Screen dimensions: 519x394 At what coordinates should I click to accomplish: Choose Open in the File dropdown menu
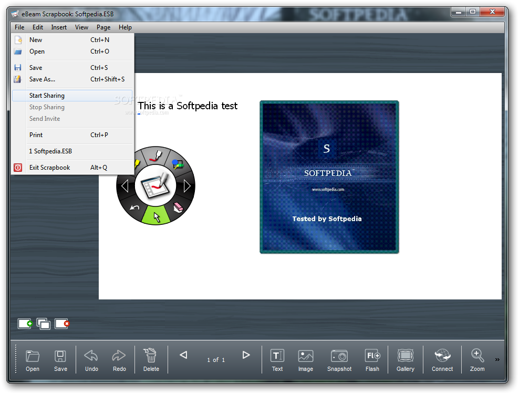tap(72, 51)
